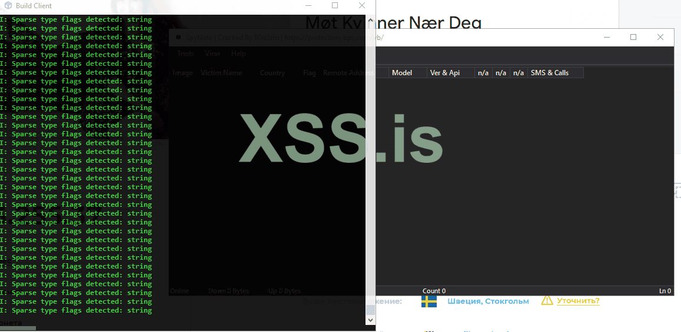Minimize the SpyNote window
The width and height of the screenshot is (681, 332).
(x=606, y=37)
